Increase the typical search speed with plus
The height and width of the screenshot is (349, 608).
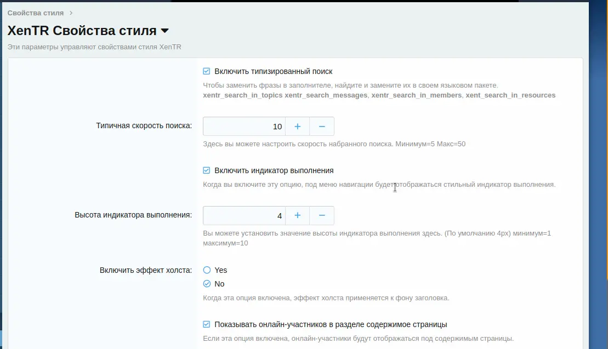pos(297,126)
